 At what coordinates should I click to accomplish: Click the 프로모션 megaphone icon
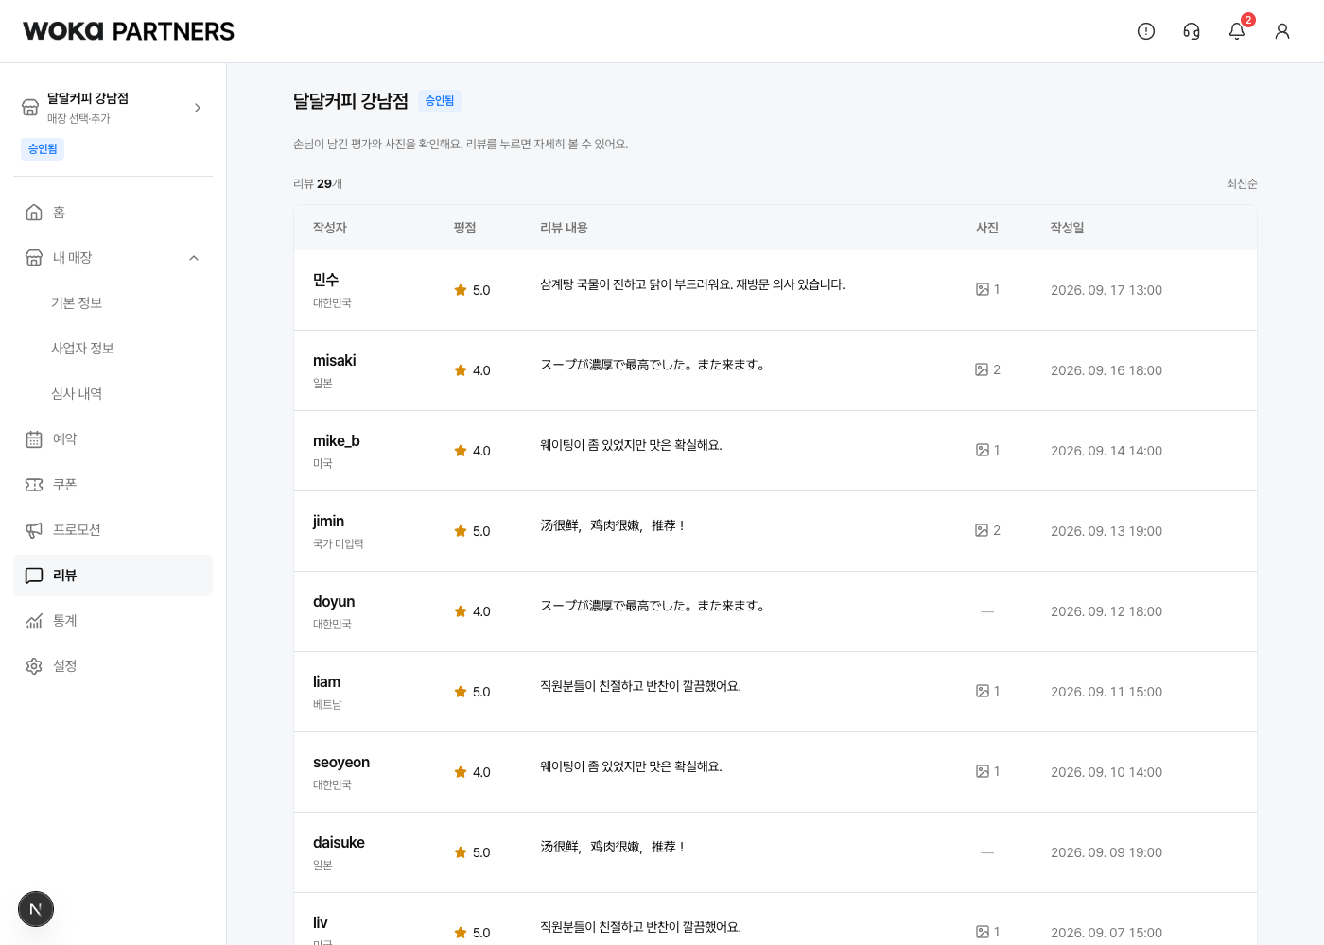coord(34,530)
